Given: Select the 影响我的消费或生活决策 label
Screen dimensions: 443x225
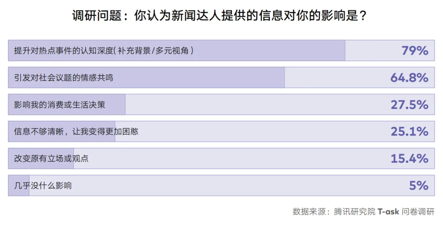Looking at the screenshot, I should pos(59,105).
